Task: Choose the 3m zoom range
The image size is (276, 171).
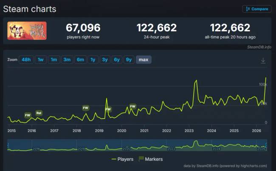Action: [67, 60]
